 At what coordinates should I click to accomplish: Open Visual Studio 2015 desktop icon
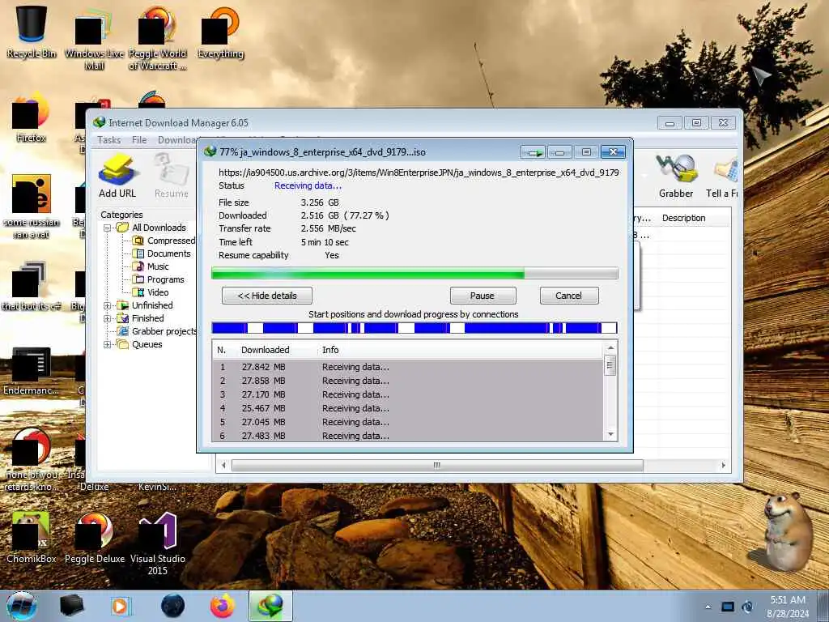click(158, 543)
